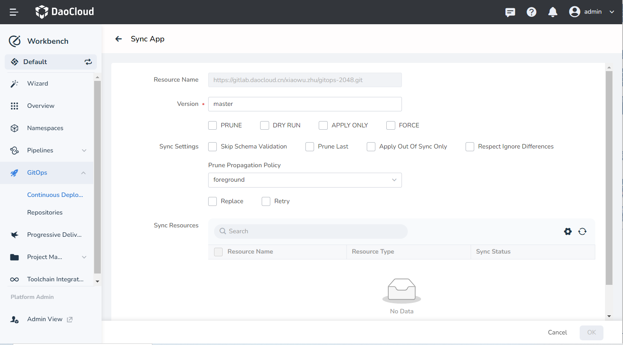The width and height of the screenshot is (623, 345).
Task: Open the messages chat icon
Action: (x=510, y=13)
